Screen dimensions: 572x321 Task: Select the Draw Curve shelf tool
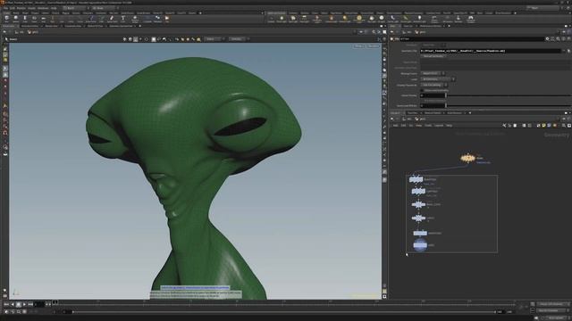pyautogui.click(x=91, y=18)
